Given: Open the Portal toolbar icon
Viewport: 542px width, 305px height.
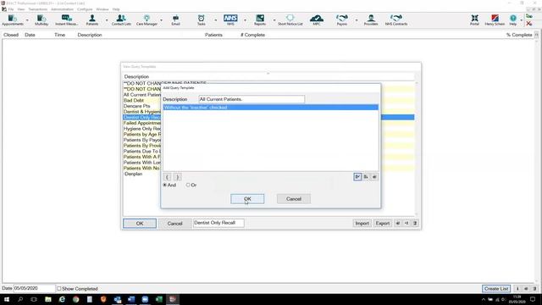Looking at the screenshot, I should (474, 20).
